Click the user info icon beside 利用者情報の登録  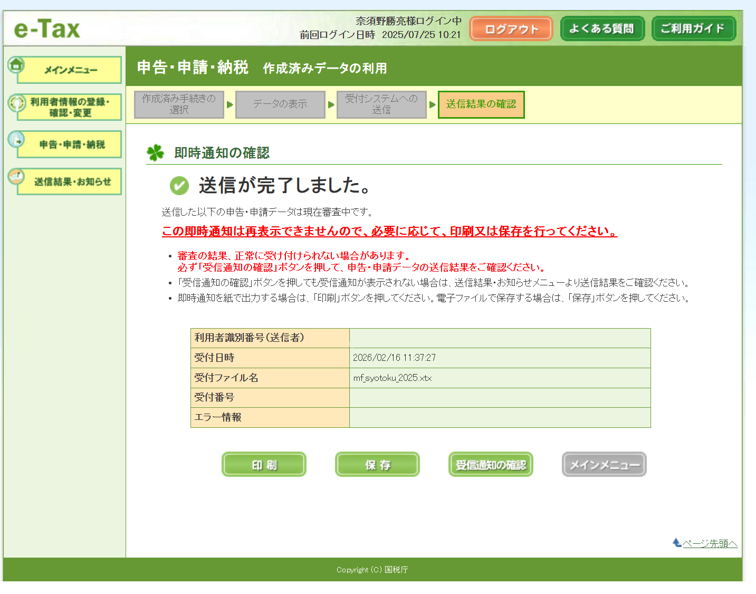click(x=17, y=102)
